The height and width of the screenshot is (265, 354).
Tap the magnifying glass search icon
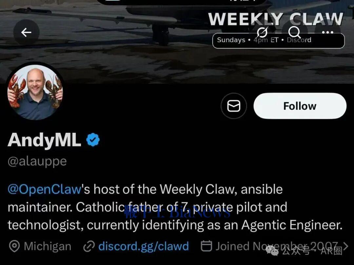pos(295,32)
